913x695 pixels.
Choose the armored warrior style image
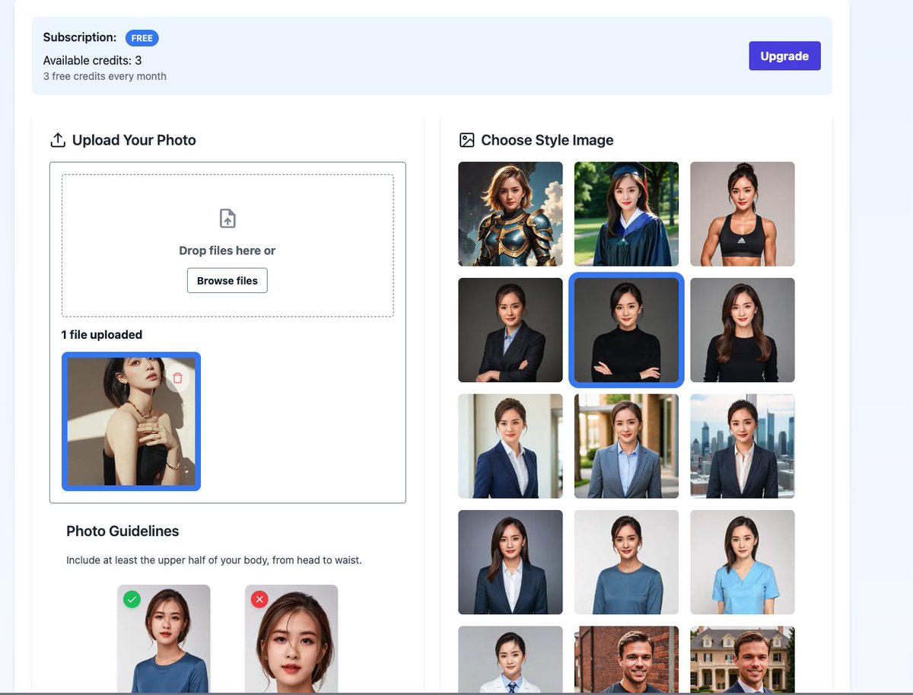pyautogui.click(x=511, y=214)
